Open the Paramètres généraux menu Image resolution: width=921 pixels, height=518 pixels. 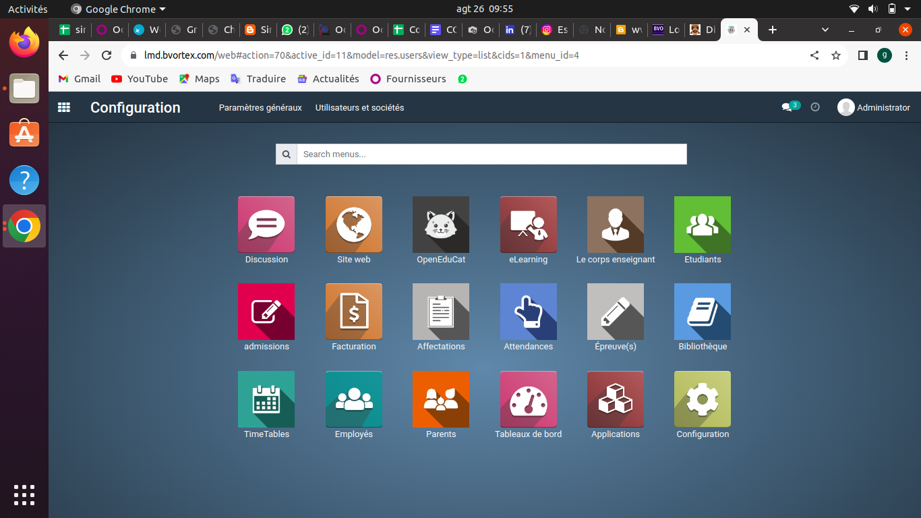tap(260, 107)
